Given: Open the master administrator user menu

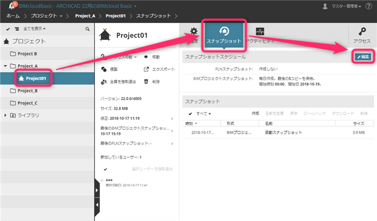Looking at the screenshot, I should tap(341, 6).
